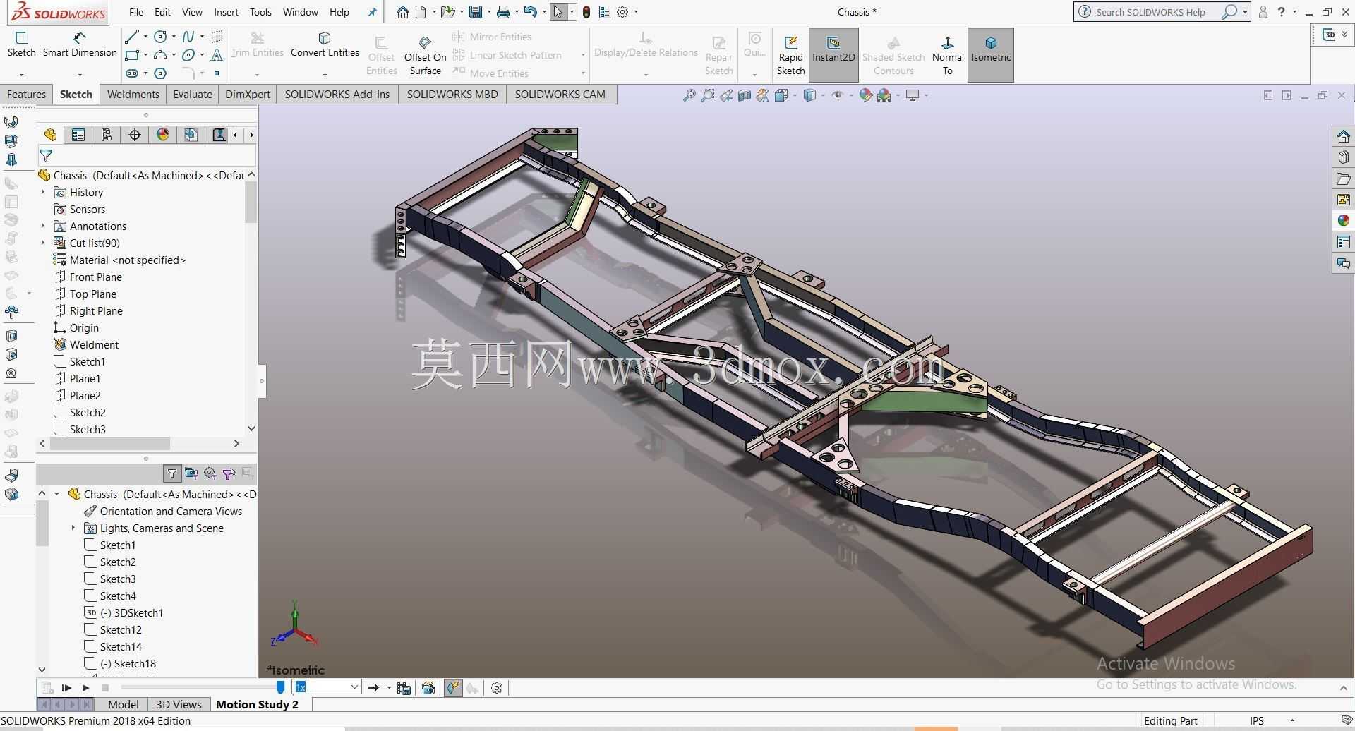This screenshot has height=731, width=1355.
Task: Select the sketch Text tool
Action: (x=217, y=54)
